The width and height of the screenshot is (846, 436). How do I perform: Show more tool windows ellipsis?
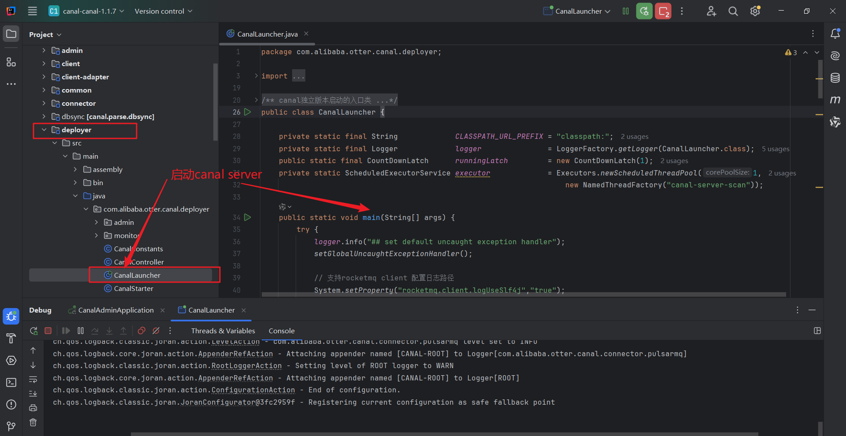point(11,84)
